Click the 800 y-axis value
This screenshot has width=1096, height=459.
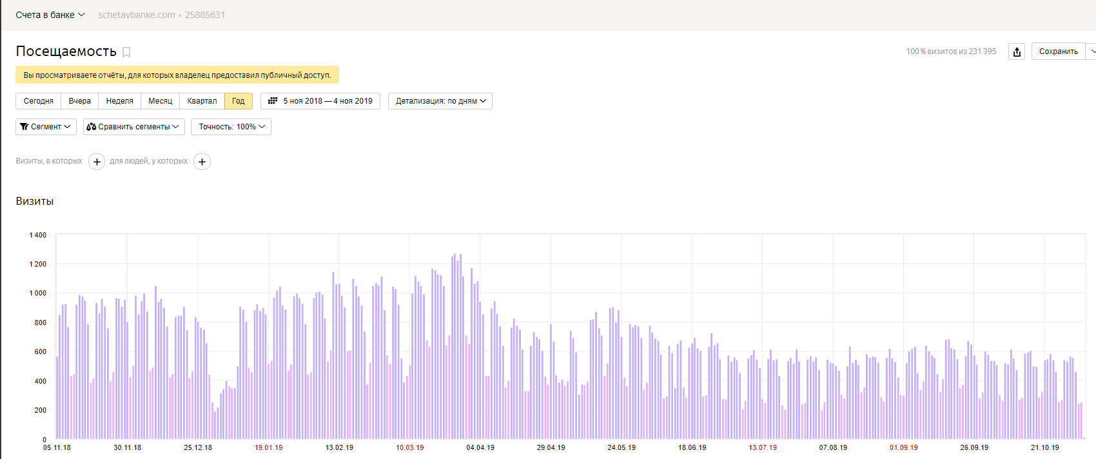coord(41,323)
